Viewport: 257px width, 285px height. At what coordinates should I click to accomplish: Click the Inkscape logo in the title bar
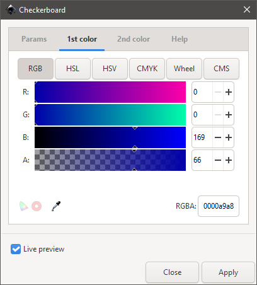pos(11,9)
